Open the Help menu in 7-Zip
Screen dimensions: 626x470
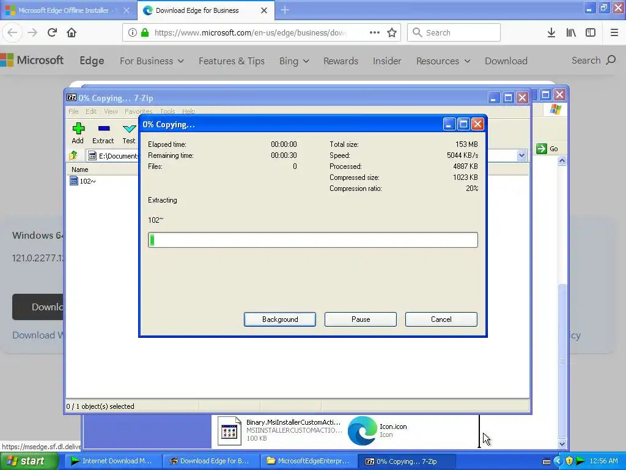(x=188, y=111)
